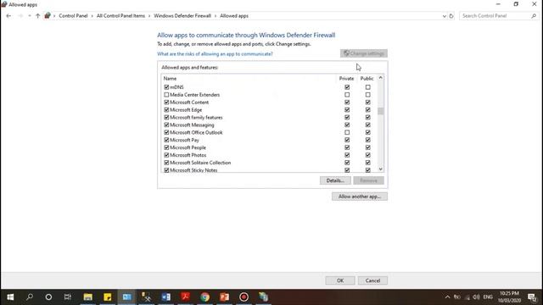Navigate to Control Panel breadcrumb
Viewport: 543px width, 305px height.
tap(73, 16)
